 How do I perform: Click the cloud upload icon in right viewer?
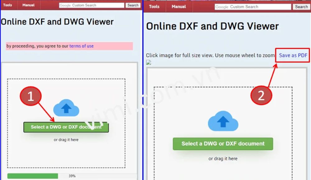pyautogui.click(x=223, y=121)
